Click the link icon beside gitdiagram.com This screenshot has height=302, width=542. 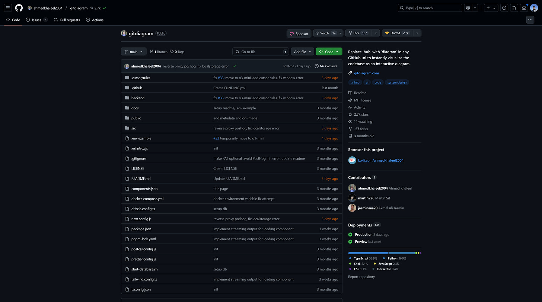coord(350,73)
